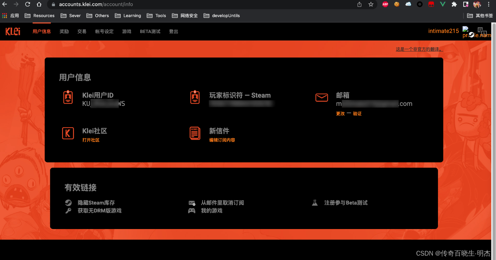This screenshot has height=260, width=496.
Task: Open the 其他书签 folder
Action: pos(480,16)
